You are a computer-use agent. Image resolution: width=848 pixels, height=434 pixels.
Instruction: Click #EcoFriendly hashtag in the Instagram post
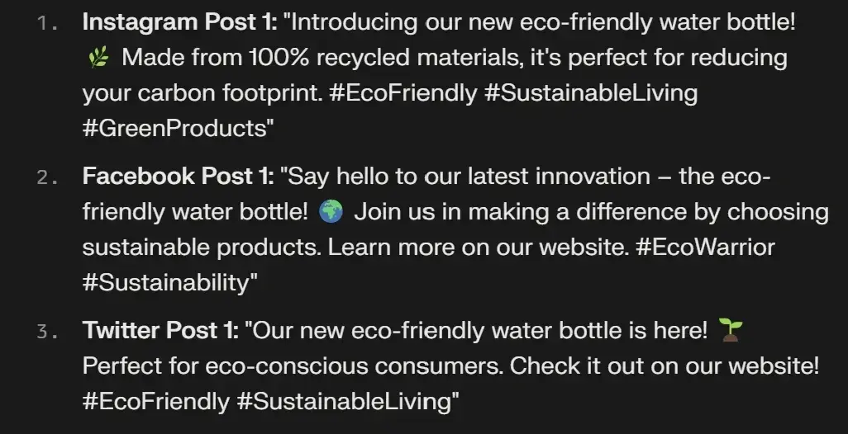tap(403, 93)
